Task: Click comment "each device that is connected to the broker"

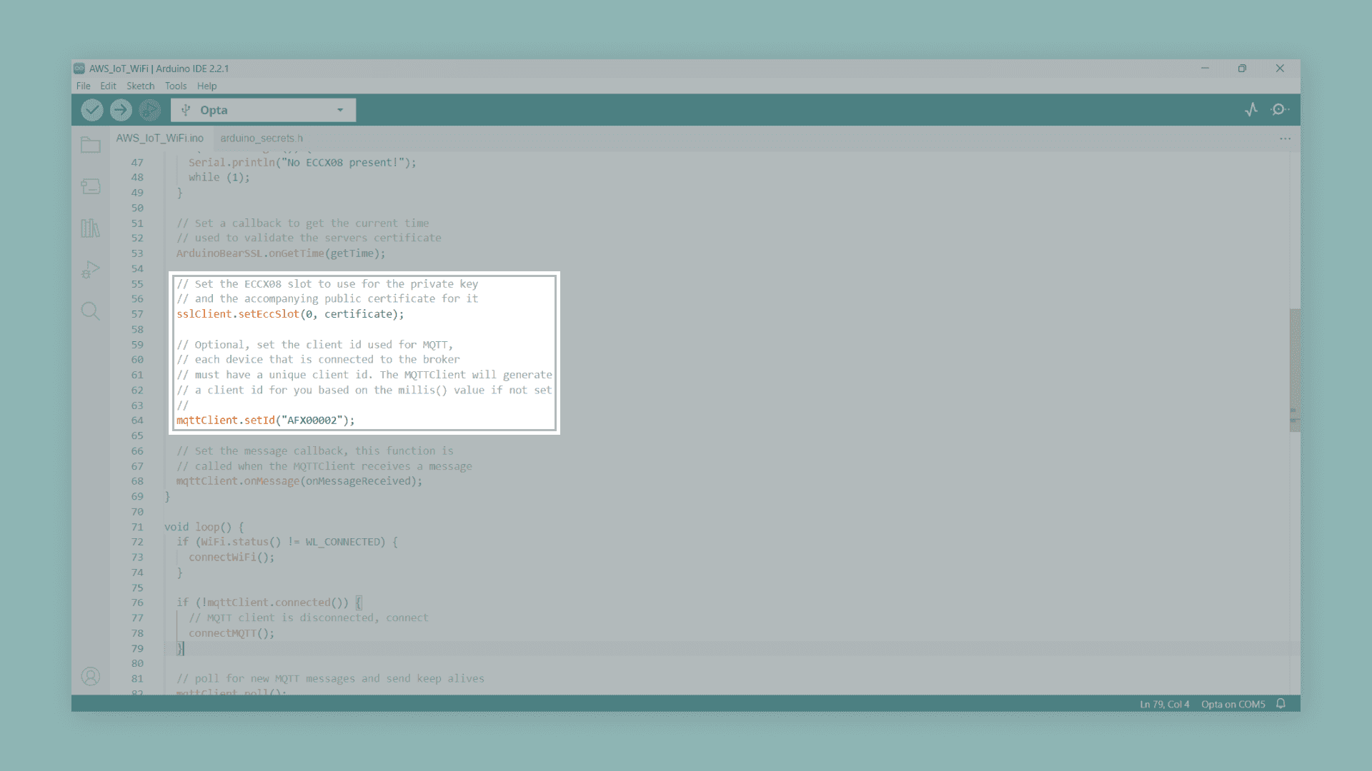Action: coord(318,360)
